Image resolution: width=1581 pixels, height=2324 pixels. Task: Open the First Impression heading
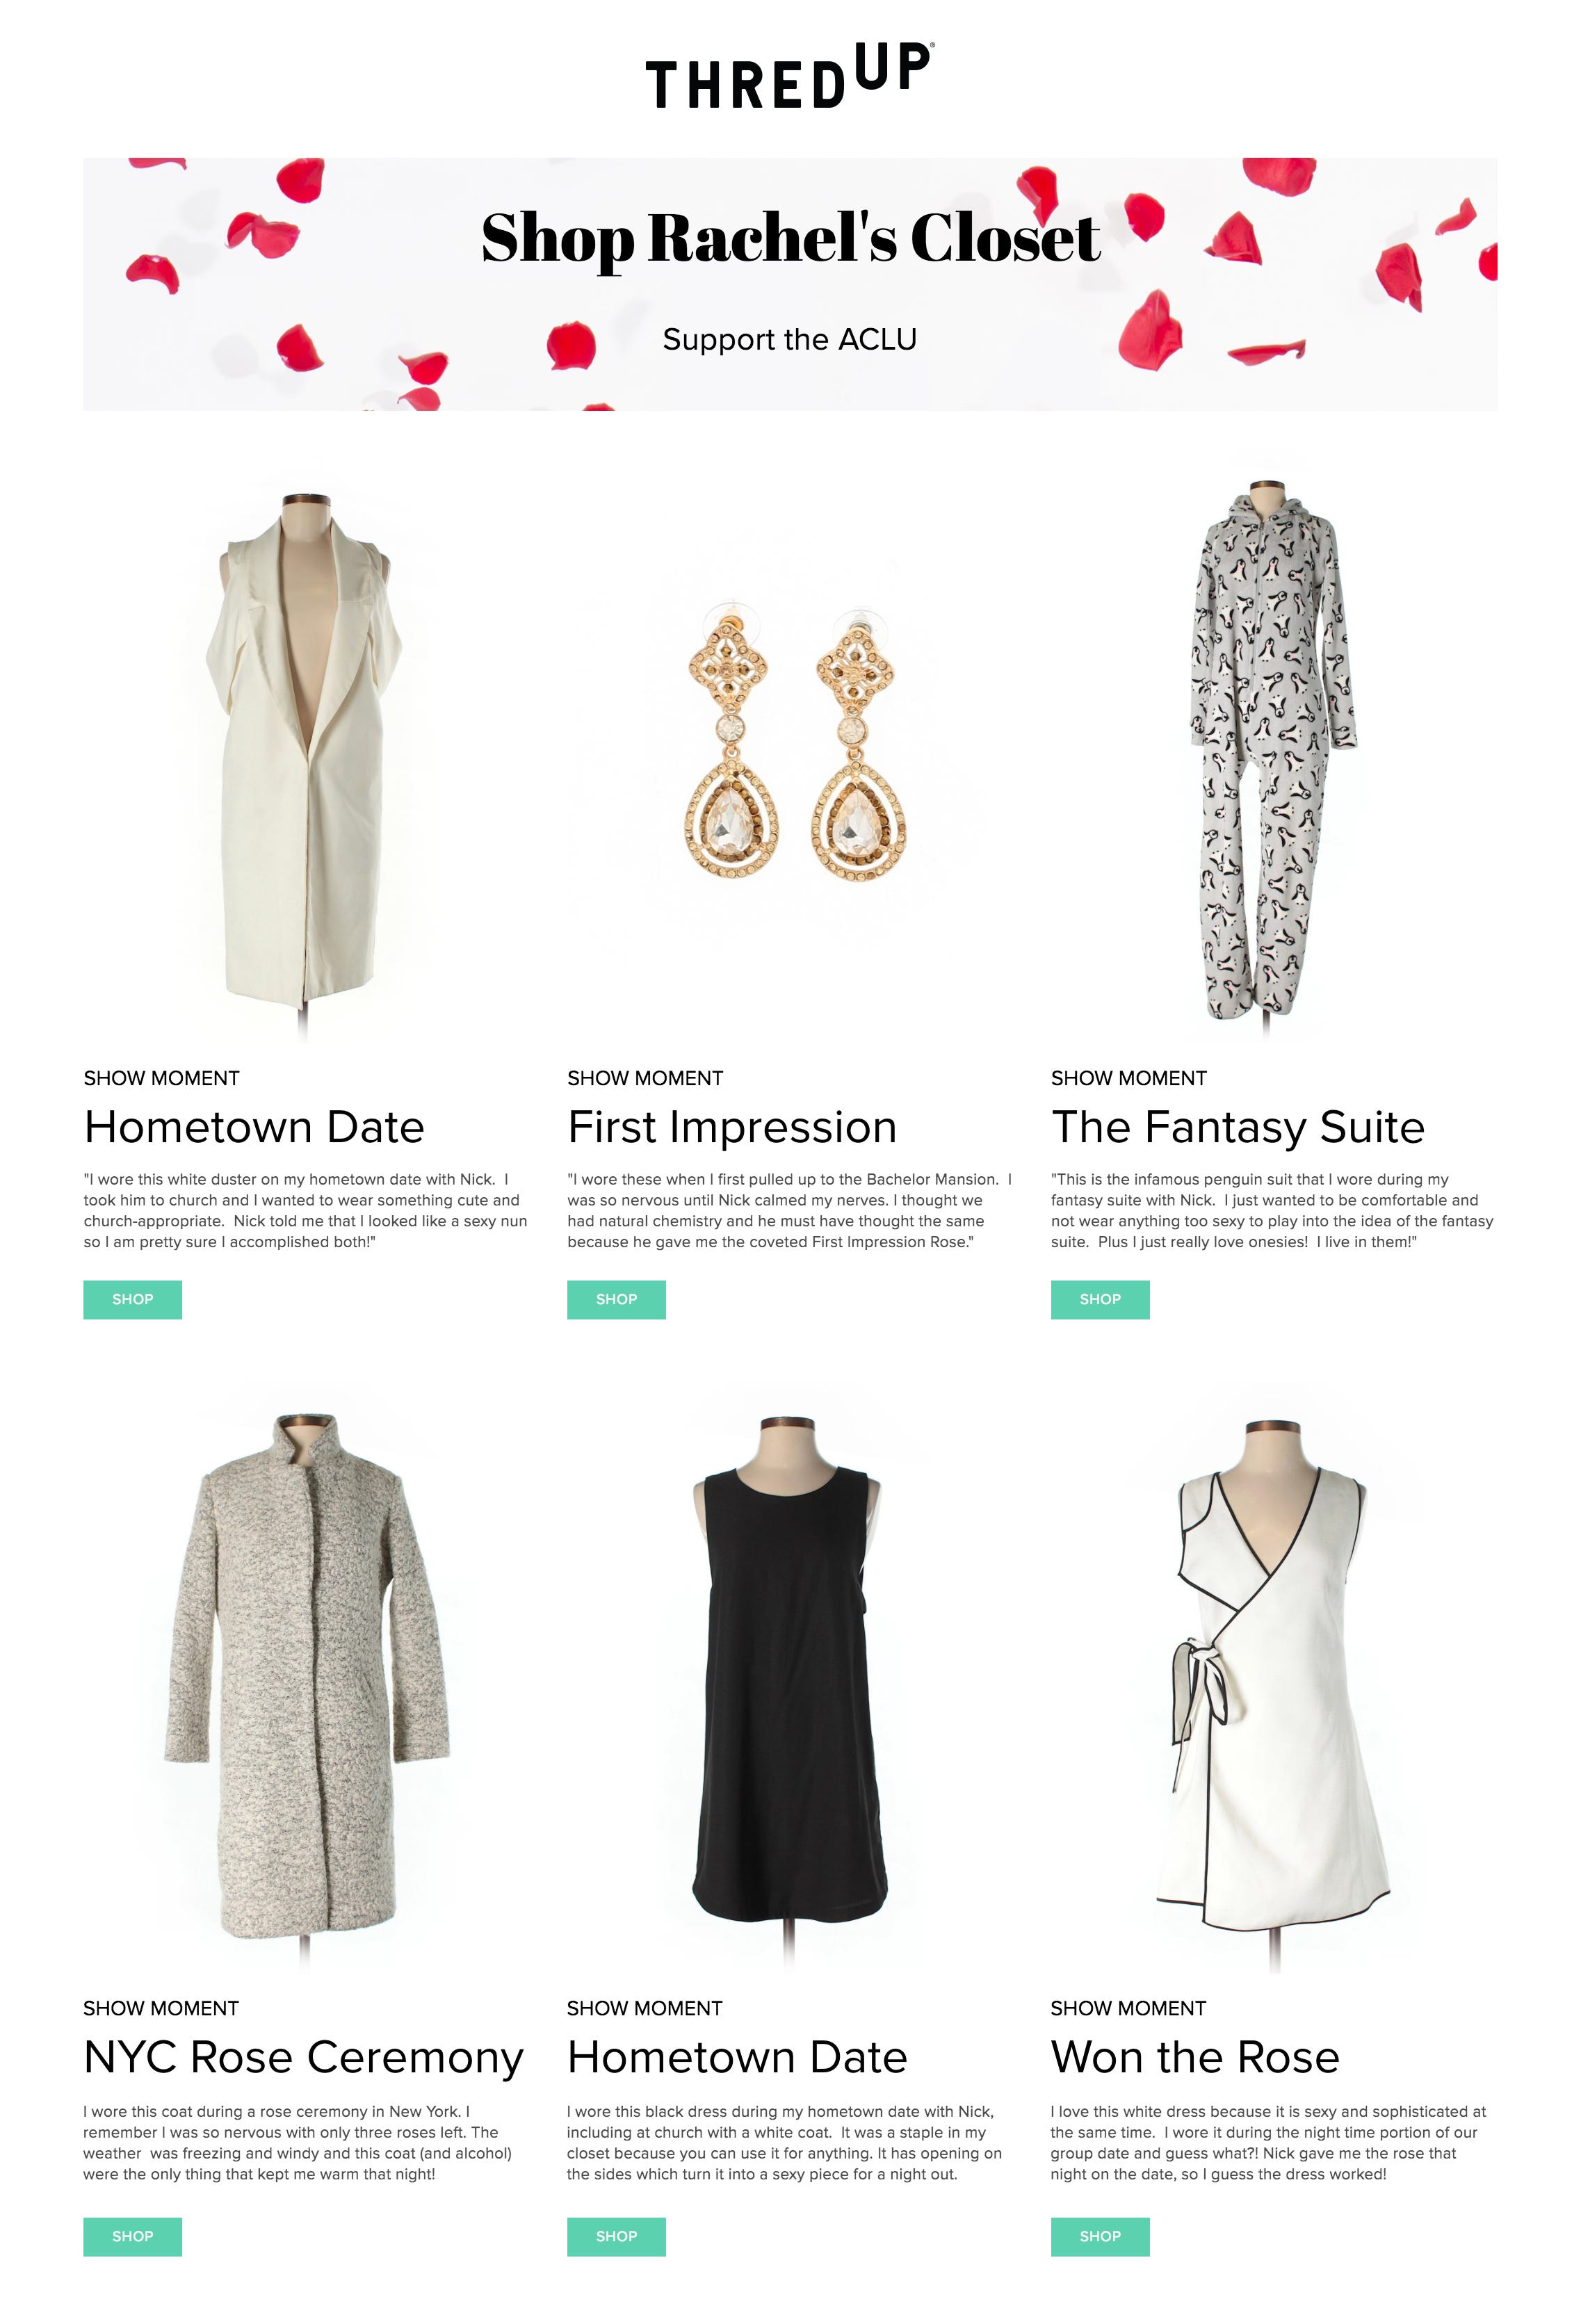tap(732, 1127)
